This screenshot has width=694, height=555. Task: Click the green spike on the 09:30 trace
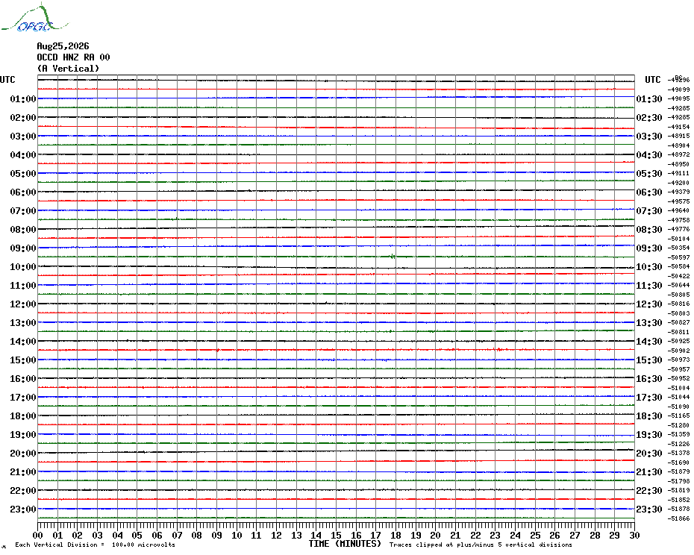point(392,256)
